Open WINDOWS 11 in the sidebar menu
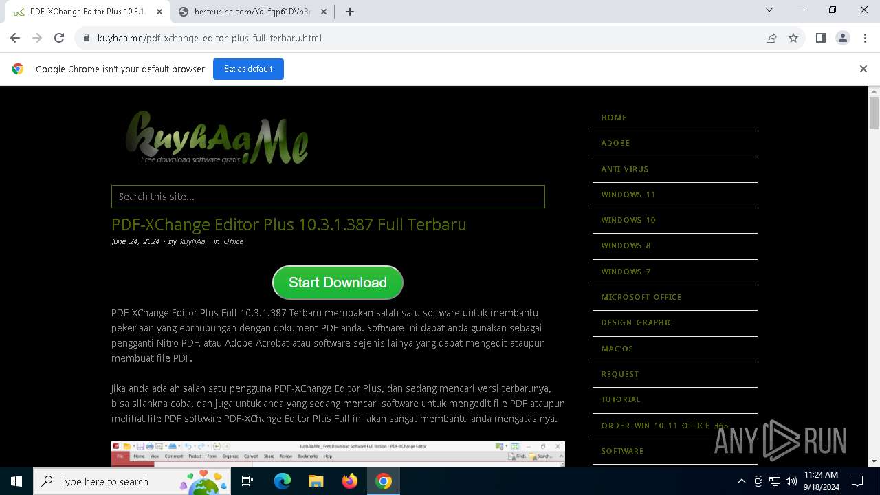 point(628,195)
